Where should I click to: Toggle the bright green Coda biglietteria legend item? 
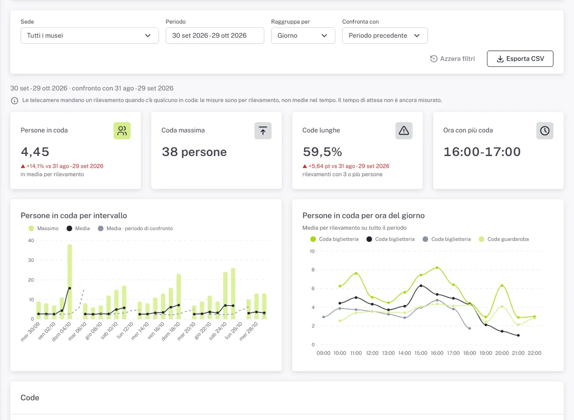[334, 239]
